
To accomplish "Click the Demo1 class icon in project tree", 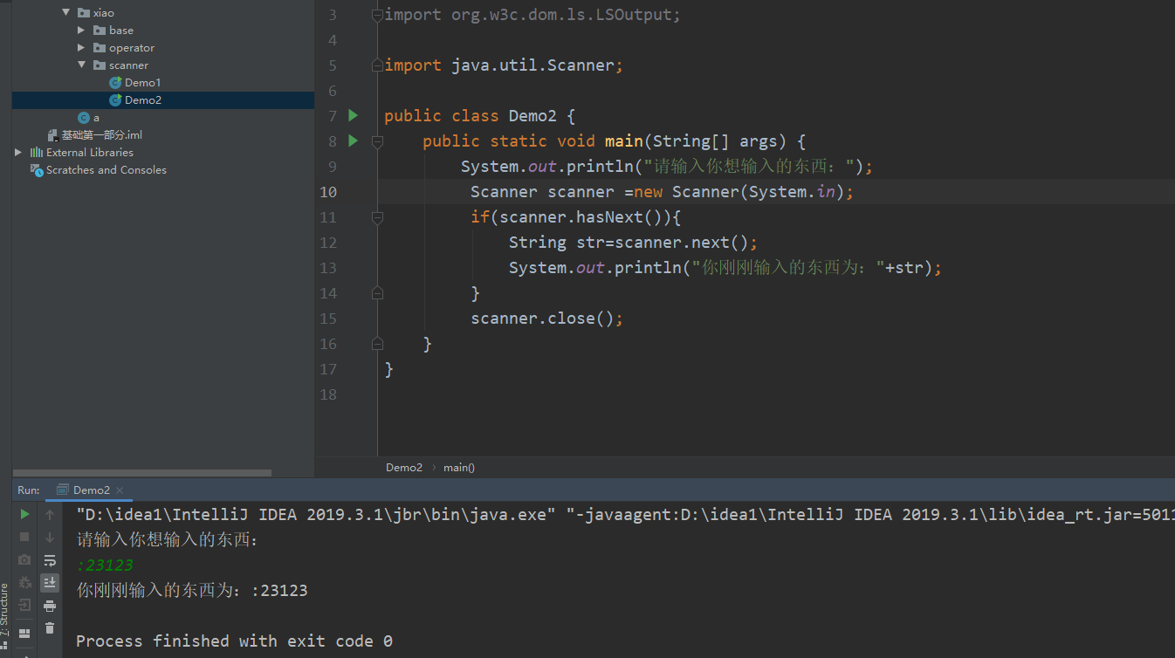I will click(x=115, y=83).
